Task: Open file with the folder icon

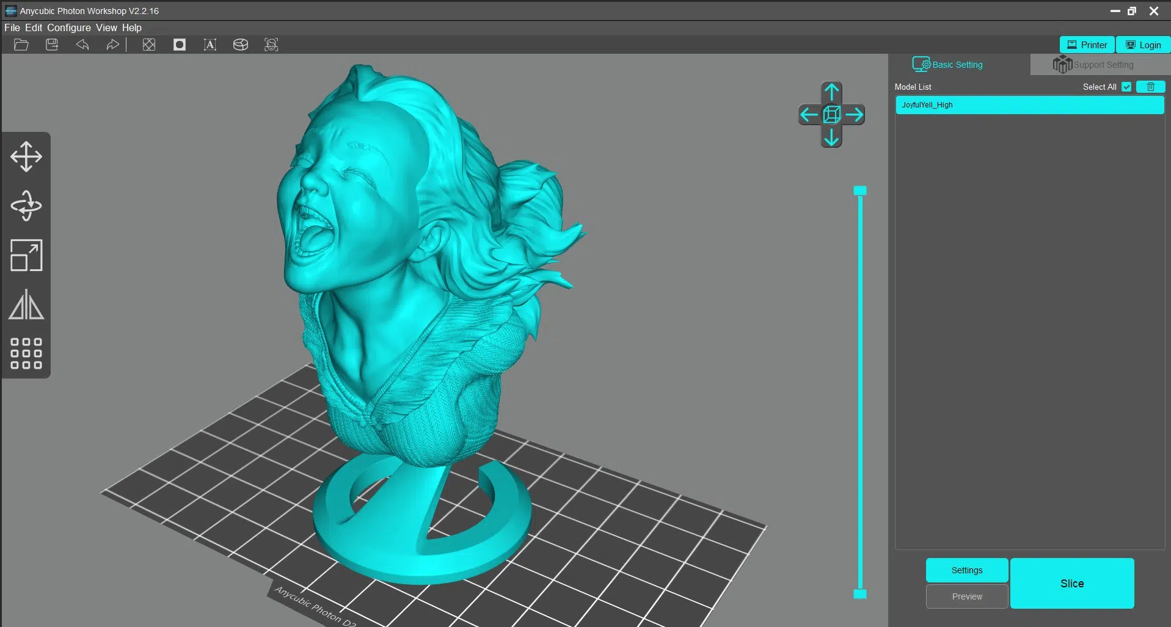Action: pyautogui.click(x=21, y=45)
